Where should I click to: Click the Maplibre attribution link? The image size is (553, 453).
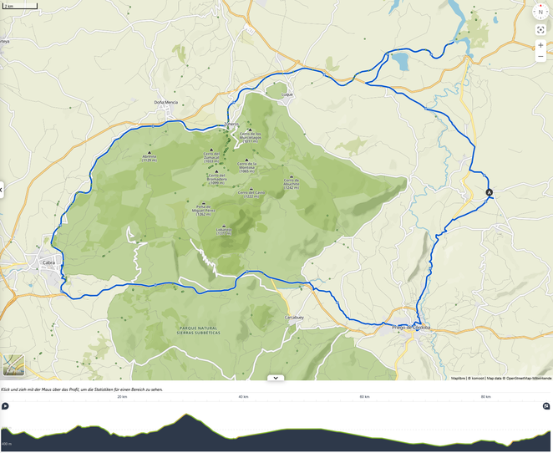[459, 379]
